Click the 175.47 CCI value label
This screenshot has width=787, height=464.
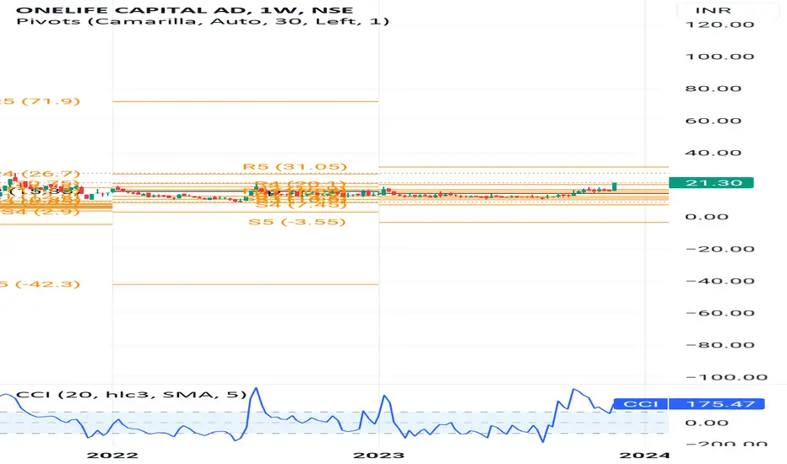point(717,404)
